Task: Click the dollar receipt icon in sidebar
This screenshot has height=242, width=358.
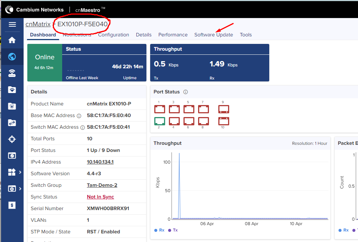Action: pos(12,205)
